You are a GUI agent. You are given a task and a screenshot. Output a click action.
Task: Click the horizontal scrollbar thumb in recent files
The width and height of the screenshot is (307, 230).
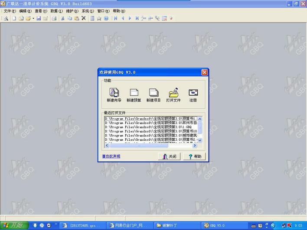pyautogui.click(x=139, y=146)
